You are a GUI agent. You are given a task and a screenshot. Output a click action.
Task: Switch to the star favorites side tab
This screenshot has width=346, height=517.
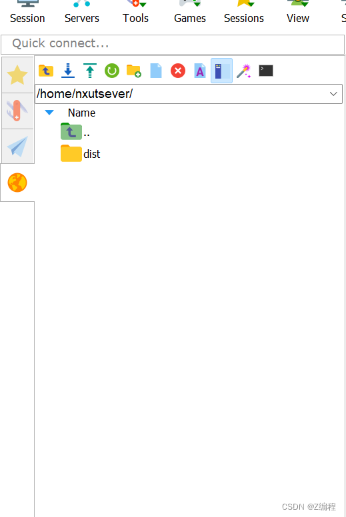17,75
